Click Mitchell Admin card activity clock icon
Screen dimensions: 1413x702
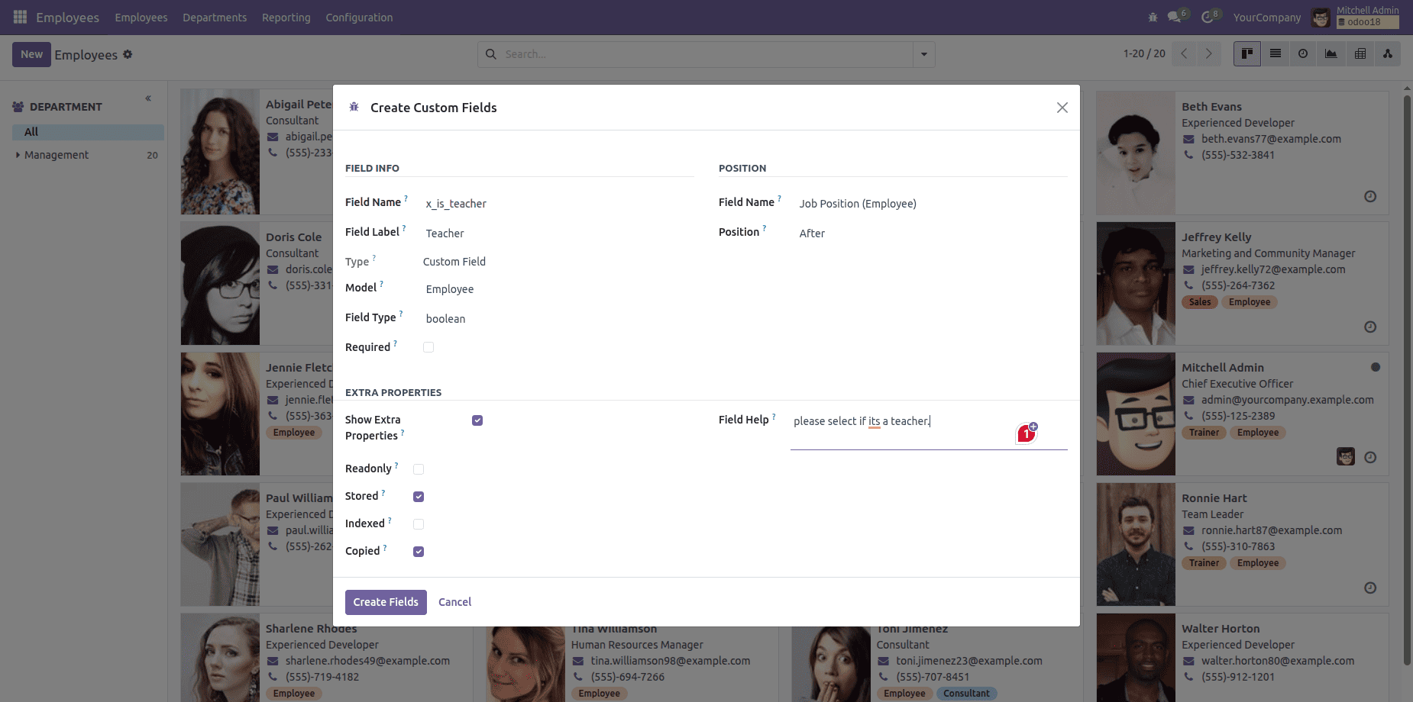tap(1370, 457)
